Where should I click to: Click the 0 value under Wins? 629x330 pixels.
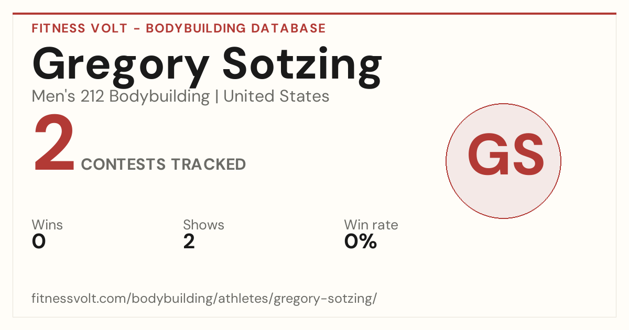click(x=39, y=241)
